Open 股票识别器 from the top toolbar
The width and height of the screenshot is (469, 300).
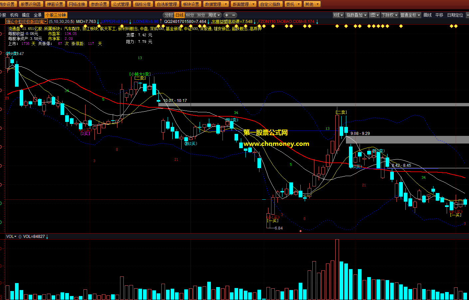click(31, 4)
